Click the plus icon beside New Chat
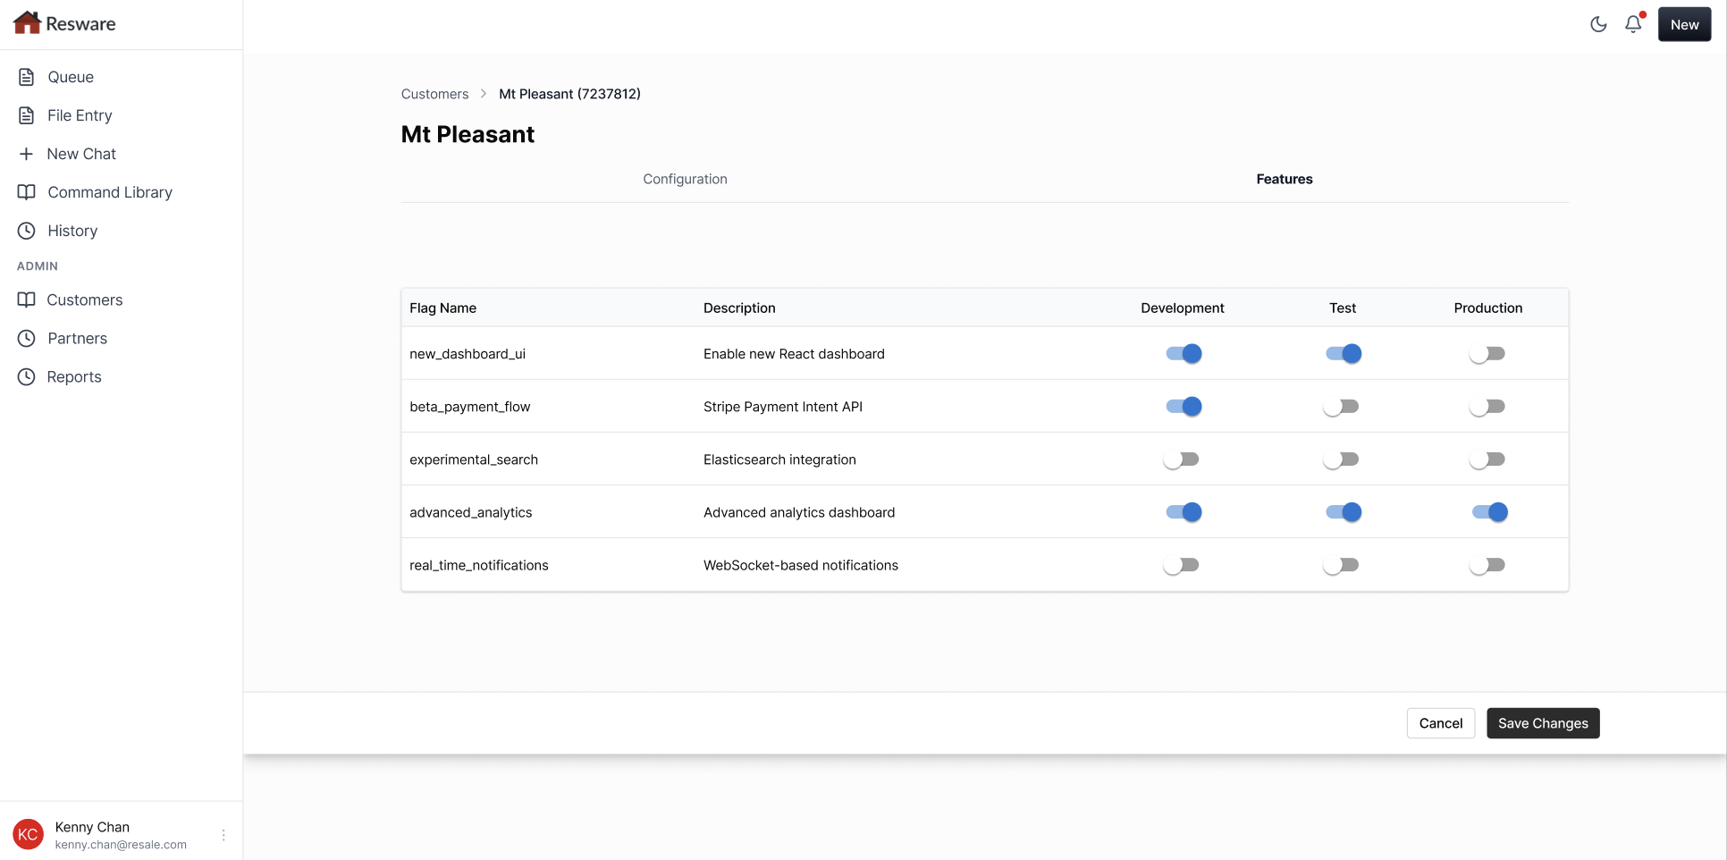1727x860 pixels. (x=27, y=154)
